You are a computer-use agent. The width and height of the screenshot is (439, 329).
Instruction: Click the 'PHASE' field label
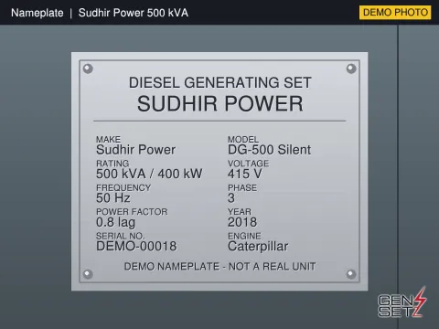[242, 187]
